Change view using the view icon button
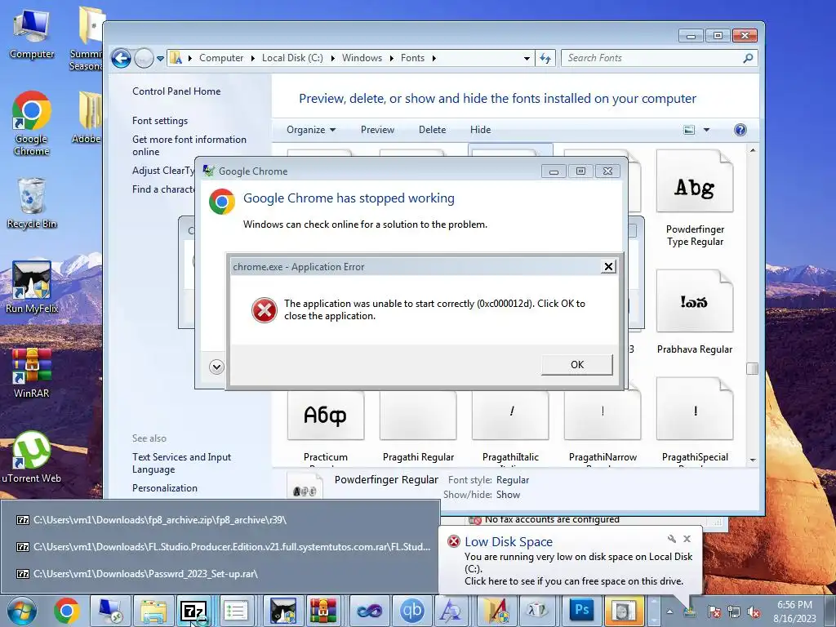 click(x=689, y=130)
